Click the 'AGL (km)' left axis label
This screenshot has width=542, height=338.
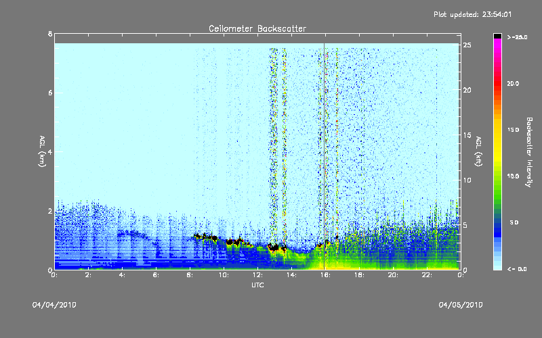click(42, 151)
